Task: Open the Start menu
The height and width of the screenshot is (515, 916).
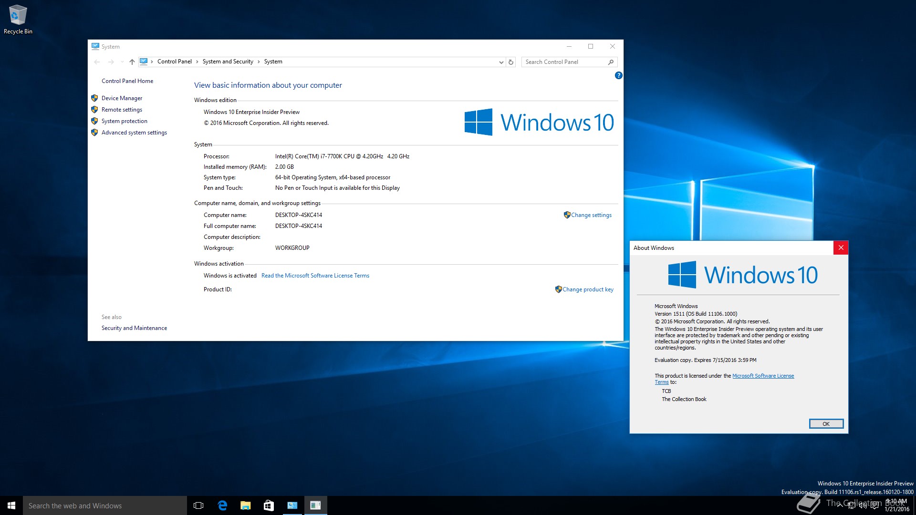Action: [x=11, y=505]
